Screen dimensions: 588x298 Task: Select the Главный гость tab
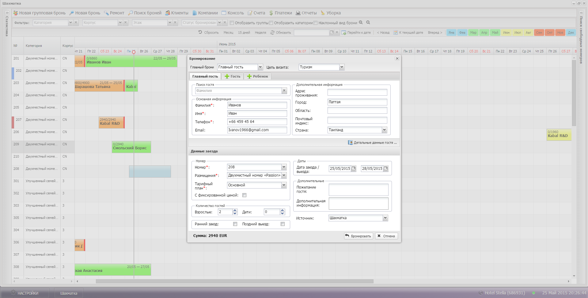(205, 76)
